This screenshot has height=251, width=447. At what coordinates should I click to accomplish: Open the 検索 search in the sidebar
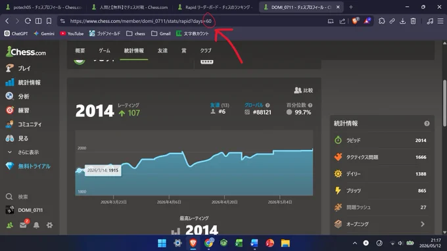[16, 196]
